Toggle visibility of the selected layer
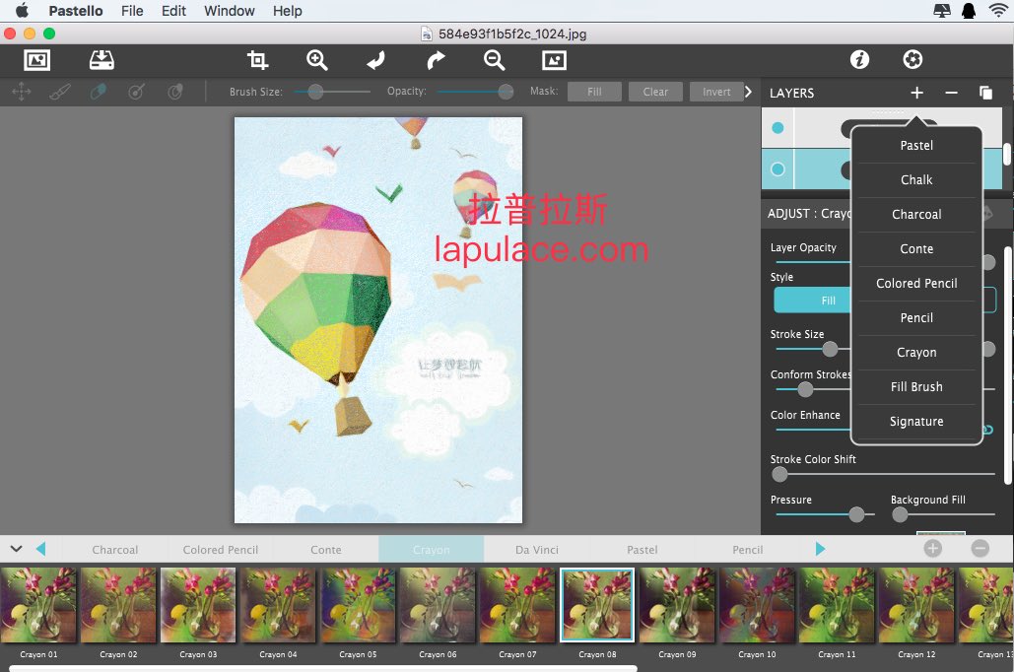This screenshot has height=672, width=1014. pyautogui.click(x=777, y=169)
